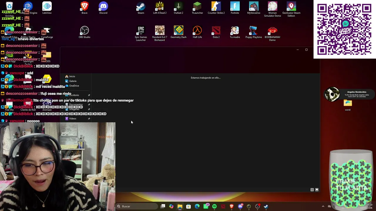Switch Explorer to large icons view
The height and width of the screenshot is (211, 376).
(317, 190)
